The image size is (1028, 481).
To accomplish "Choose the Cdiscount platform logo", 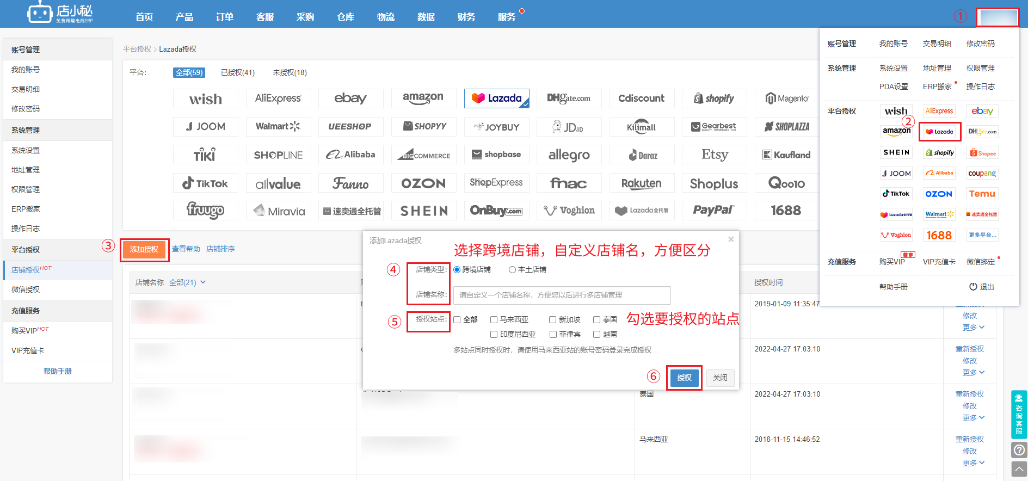I will pyautogui.click(x=642, y=98).
